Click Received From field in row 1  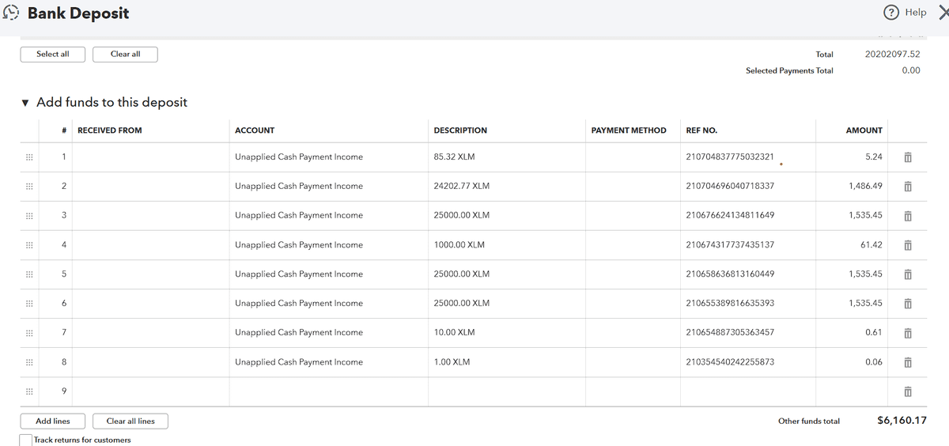point(150,157)
